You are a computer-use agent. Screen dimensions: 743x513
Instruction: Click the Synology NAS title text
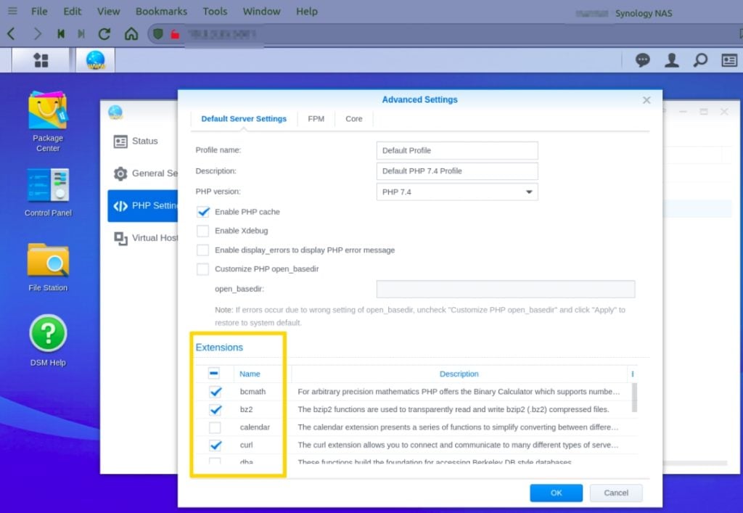click(x=644, y=13)
